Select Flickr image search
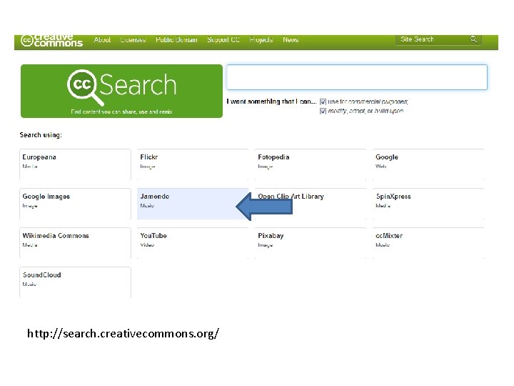This screenshot has height=386, width=514. (193, 164)
